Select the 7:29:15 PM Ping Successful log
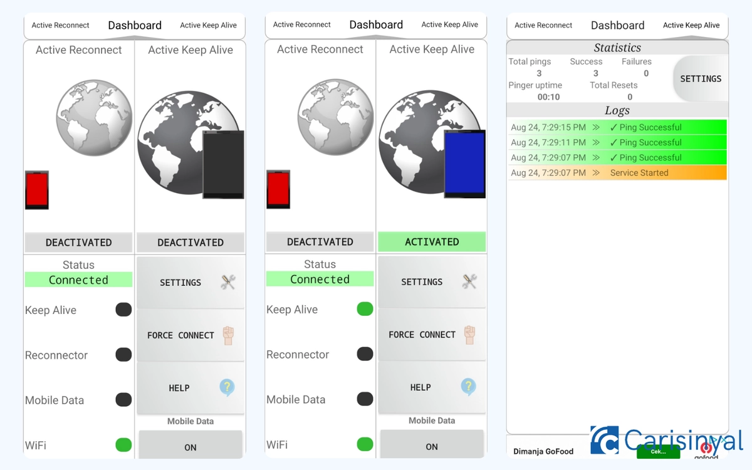Screen dimensions: 752x470 pyautogui.click(x=617, y=127)
